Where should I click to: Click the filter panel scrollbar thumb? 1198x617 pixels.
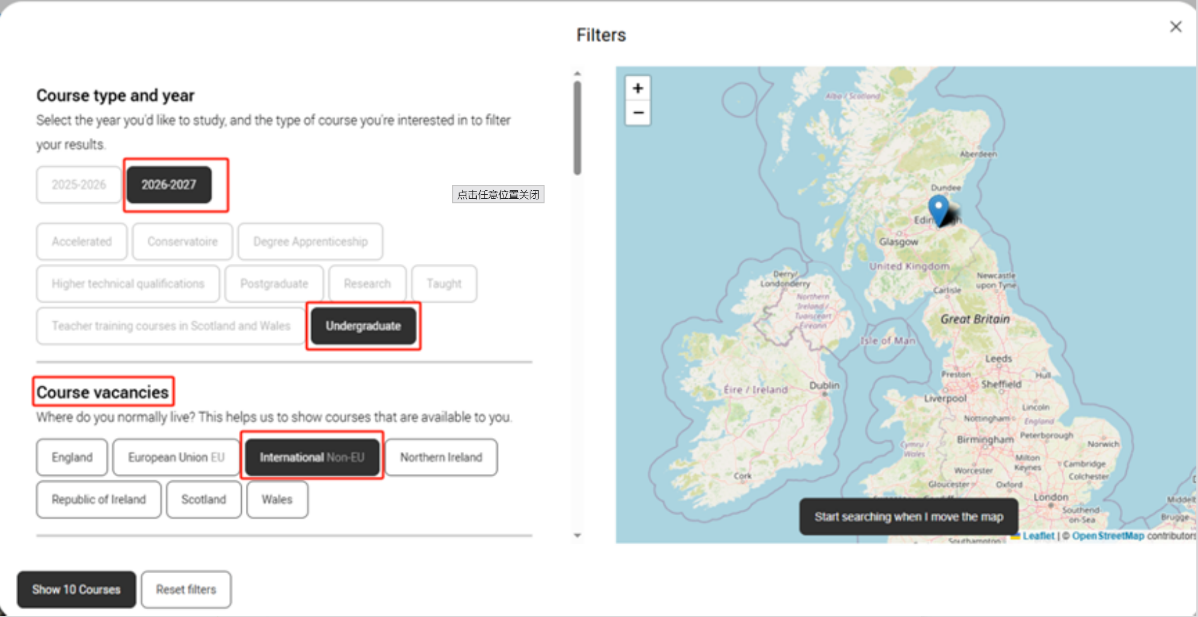point(578,128)
